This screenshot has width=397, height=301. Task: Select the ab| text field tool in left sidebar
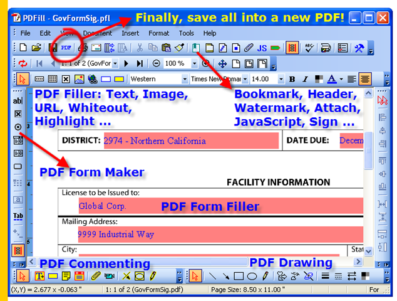click(x=18, y=101)
